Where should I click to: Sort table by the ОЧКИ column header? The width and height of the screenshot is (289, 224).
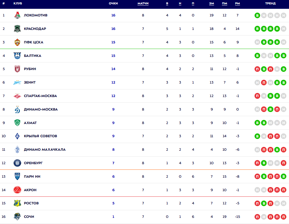(113, 4)
